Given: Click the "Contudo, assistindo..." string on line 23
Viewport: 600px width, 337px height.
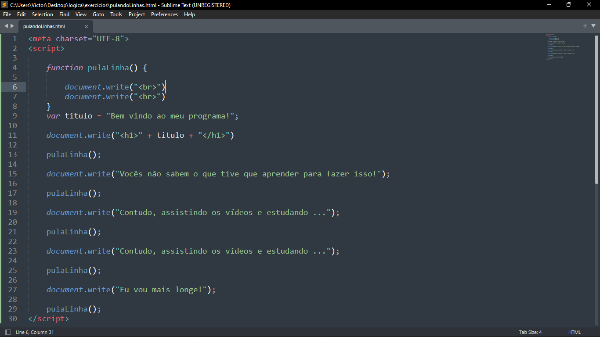Looking at the screenshot, I should [223, 251].
